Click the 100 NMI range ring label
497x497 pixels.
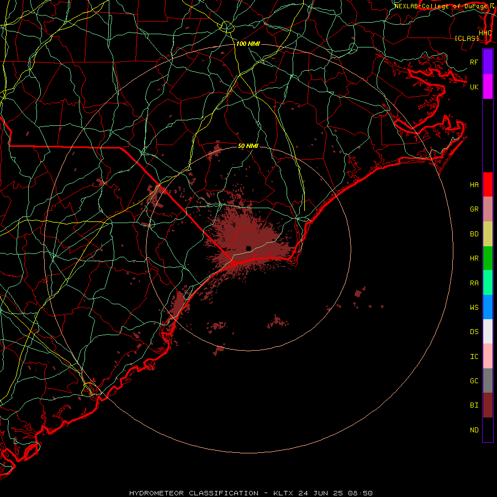248,44
